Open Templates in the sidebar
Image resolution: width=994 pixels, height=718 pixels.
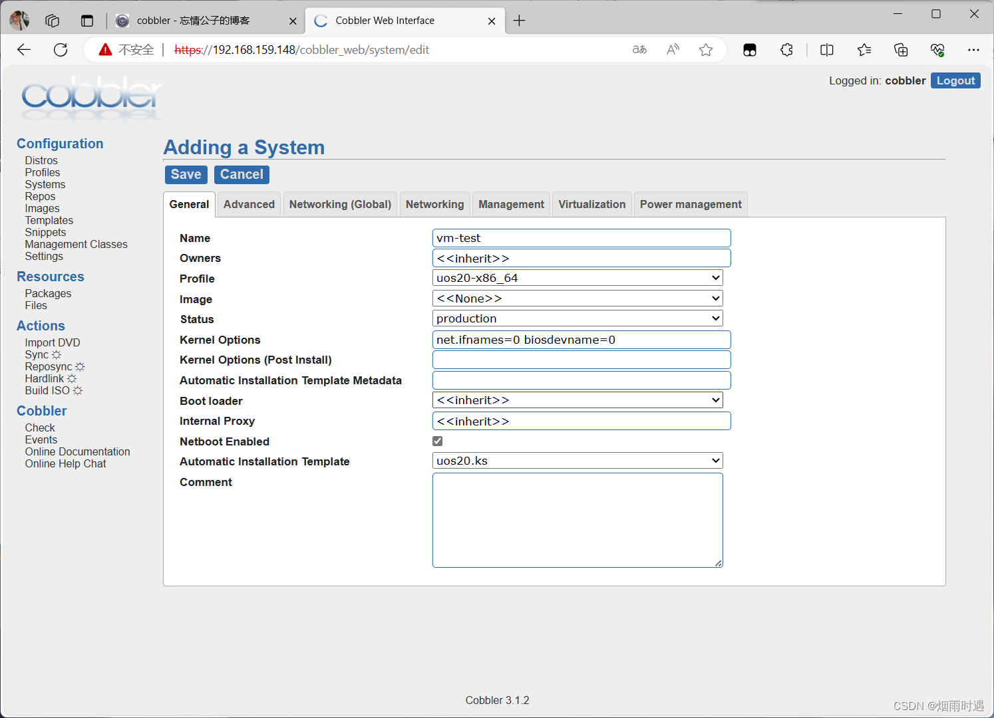[x=49, y=220]
